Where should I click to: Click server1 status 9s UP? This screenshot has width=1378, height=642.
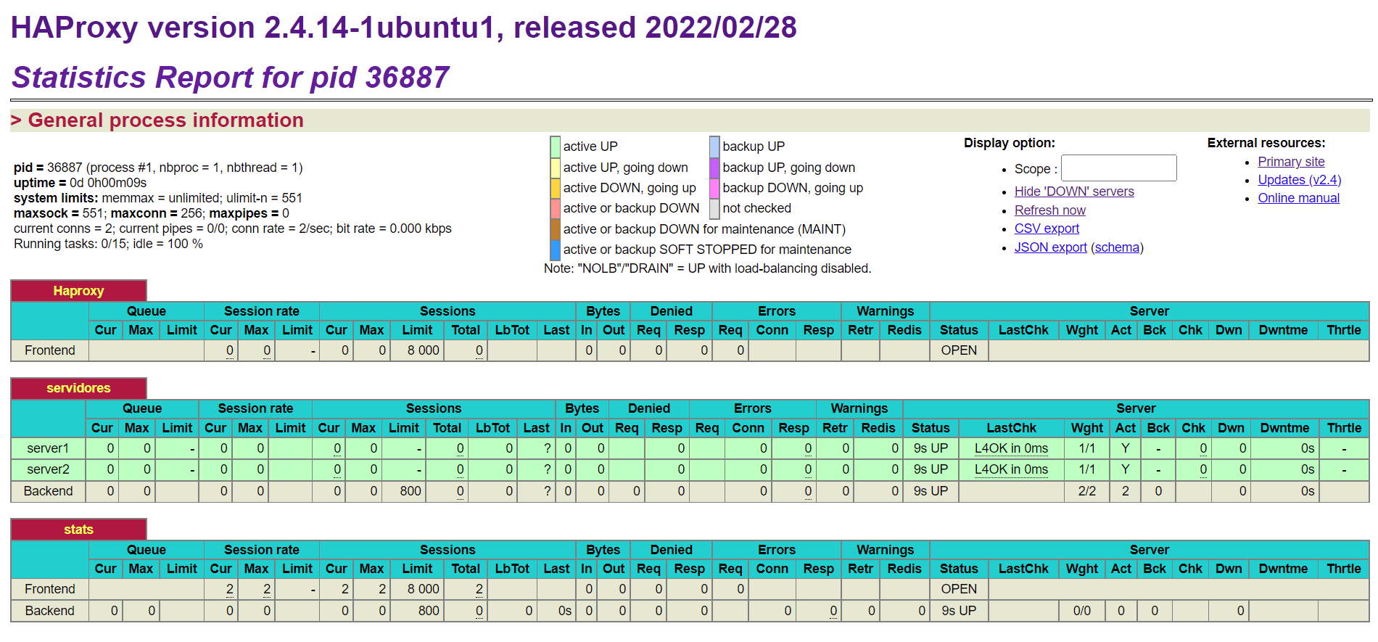(931, 448)
